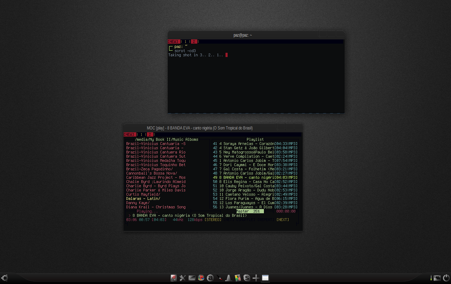
Task: Select 'Brazil-Vinicius Cantuaria -S' in file list
Action: pyautogui.click(x=156, y=144)
